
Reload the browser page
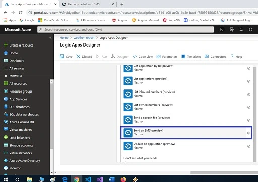21,13
